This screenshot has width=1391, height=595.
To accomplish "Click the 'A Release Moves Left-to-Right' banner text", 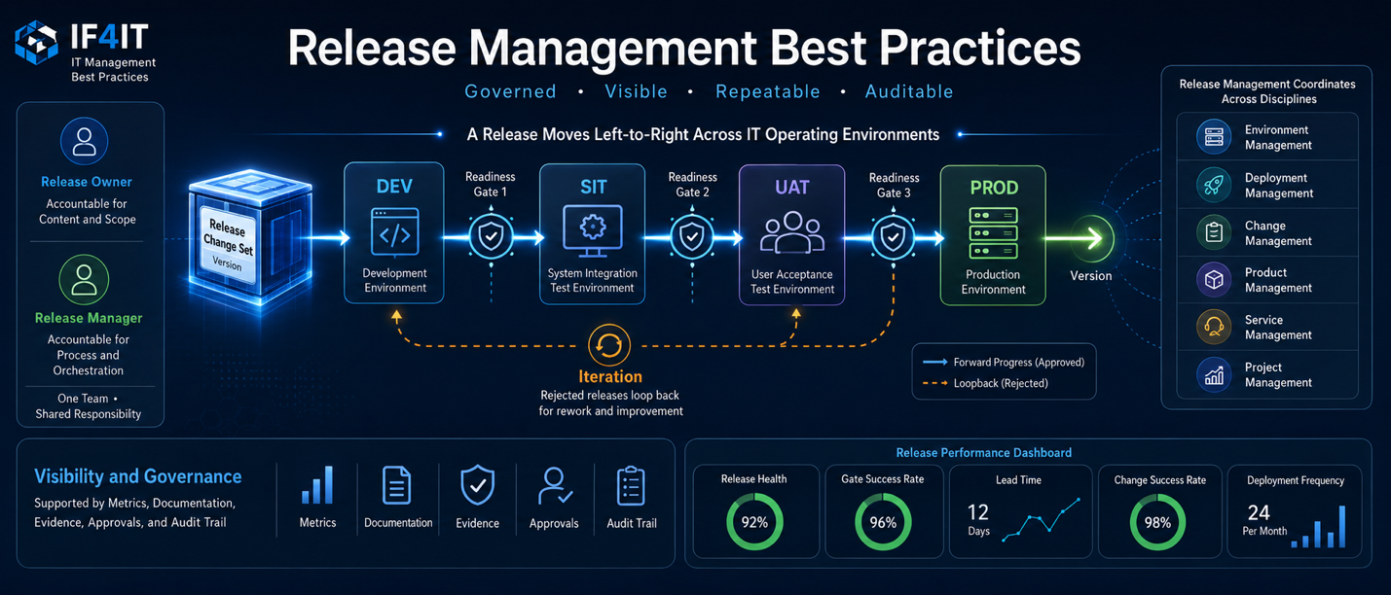I will point(703,135).
